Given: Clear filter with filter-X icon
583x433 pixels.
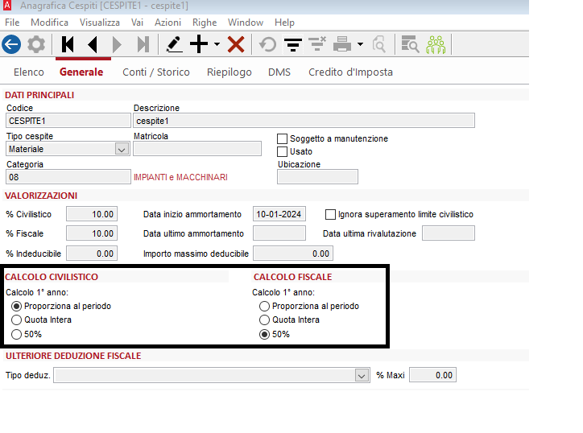Looking at the screenshot, I should tap(317, 43).
